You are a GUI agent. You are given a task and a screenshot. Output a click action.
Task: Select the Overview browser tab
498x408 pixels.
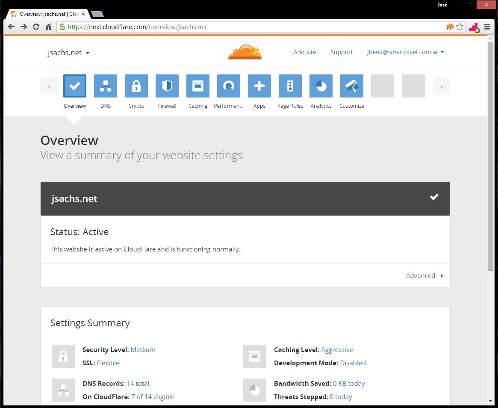tap(47, 14)
